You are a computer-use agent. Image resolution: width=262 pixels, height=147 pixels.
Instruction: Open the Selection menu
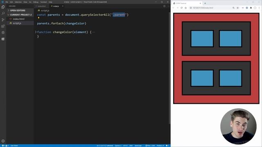click(18, 2)
